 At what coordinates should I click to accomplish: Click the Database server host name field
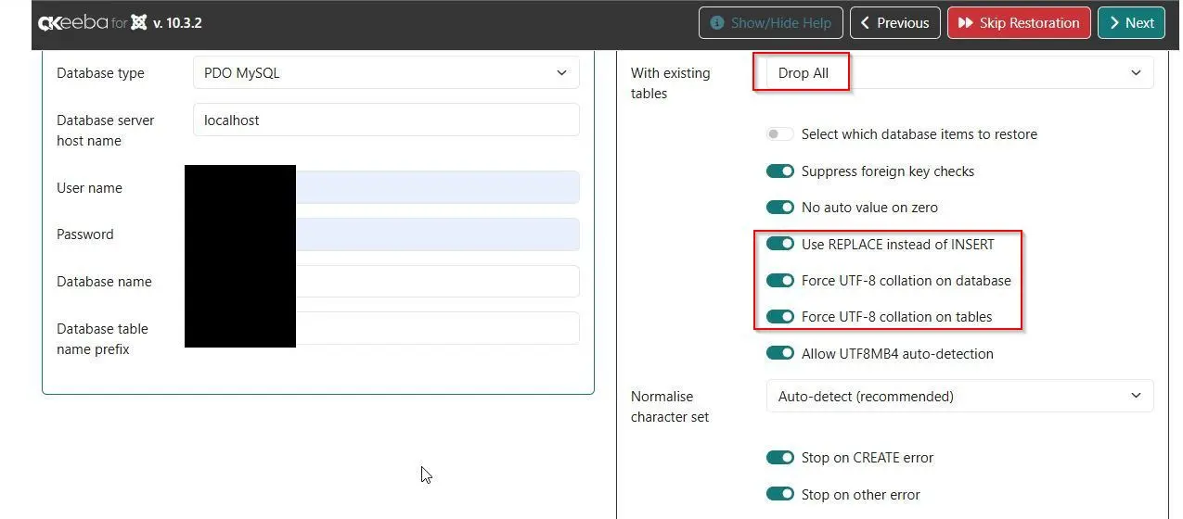pos(386,120)
